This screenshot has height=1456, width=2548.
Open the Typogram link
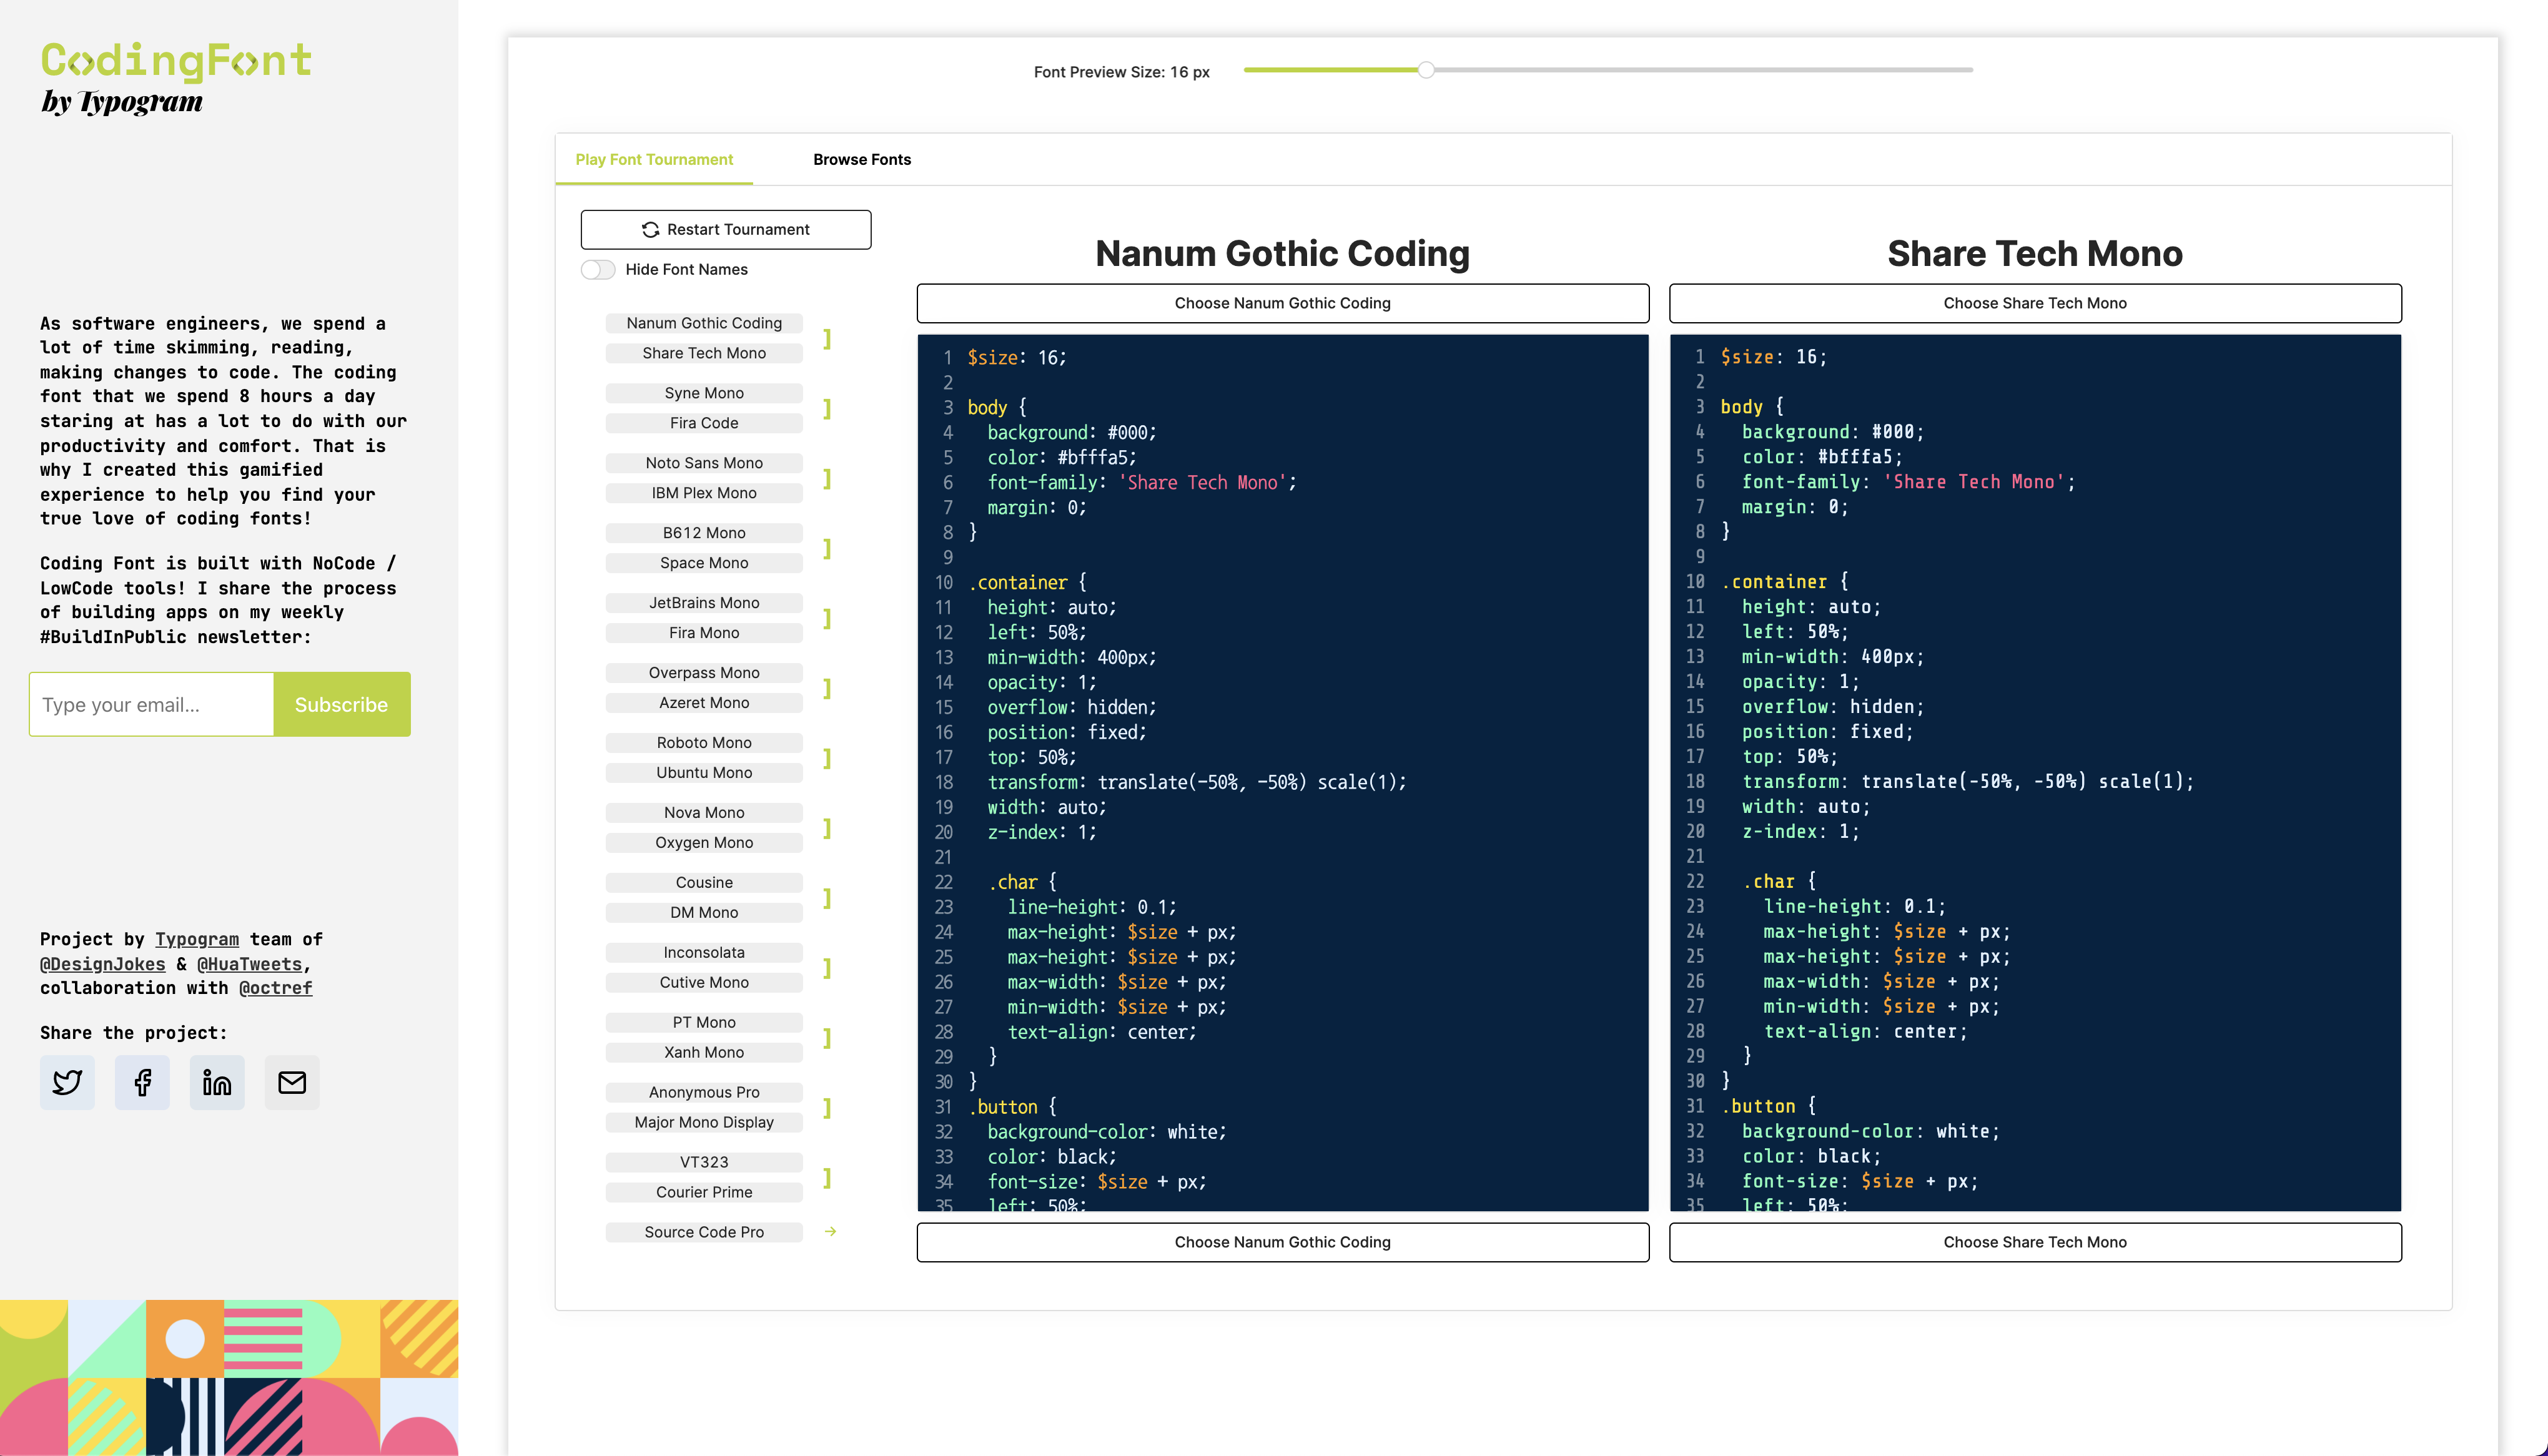pos(197,939)
